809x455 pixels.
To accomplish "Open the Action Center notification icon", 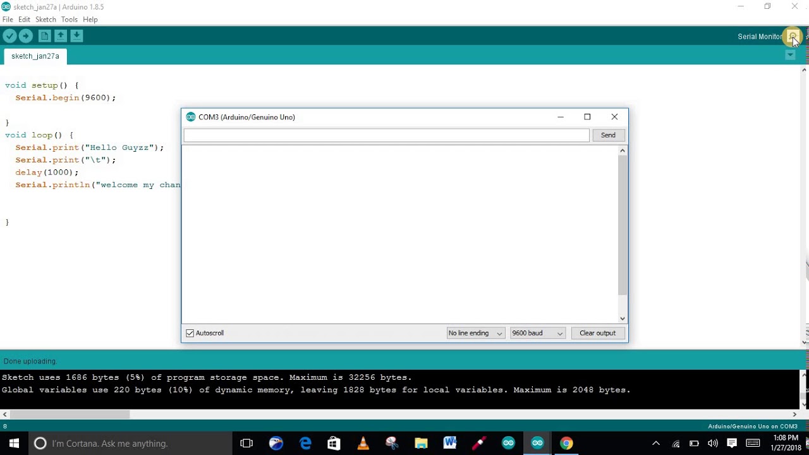I will pos(732,443).
